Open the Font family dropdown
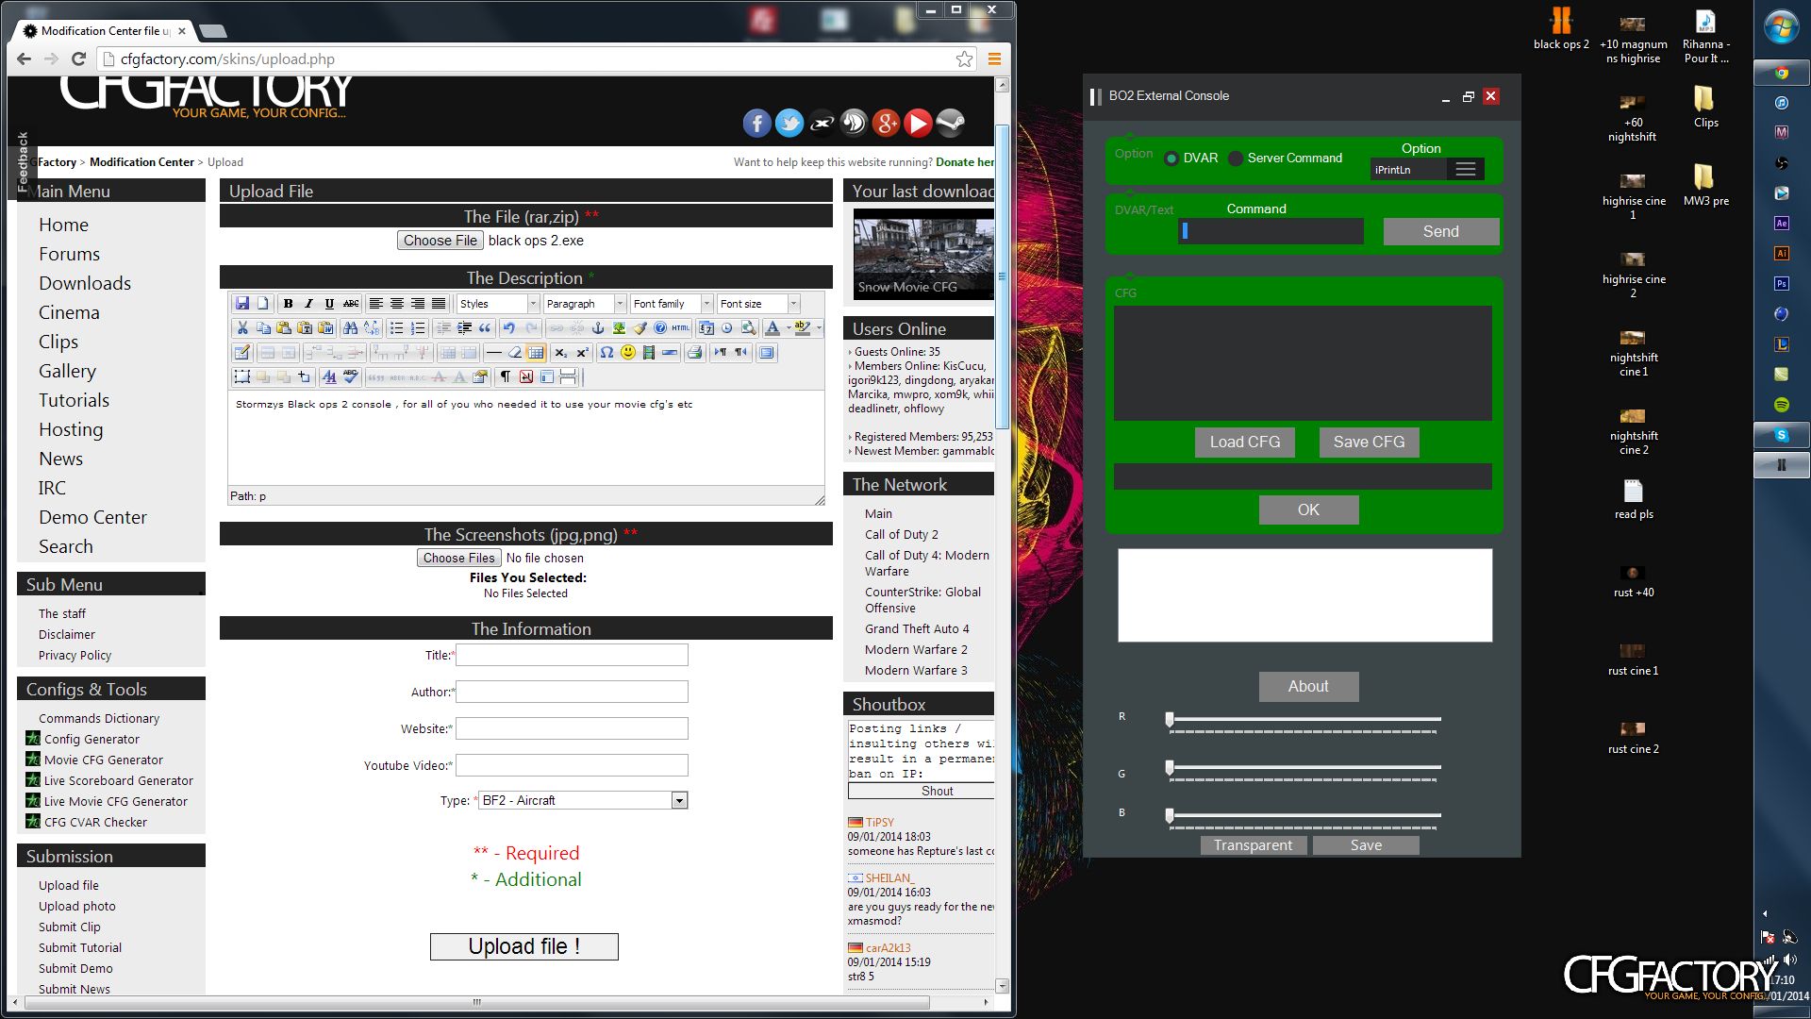The height and width of the screenshot is (1019, 1811). pyautogui.click(x=672, y=304)
